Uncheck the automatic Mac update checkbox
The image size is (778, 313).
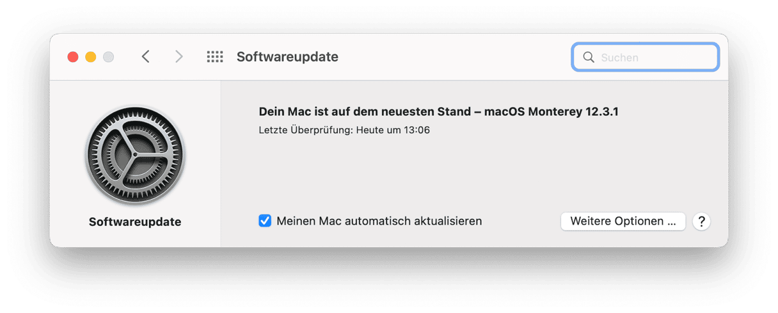click(x=265, y=221)
